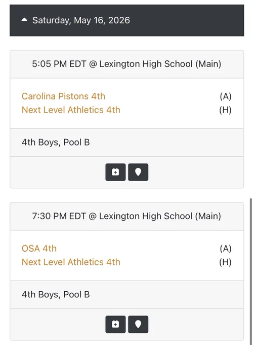
Task: Open the OSA 4th team link
Action: pos(39,249)
